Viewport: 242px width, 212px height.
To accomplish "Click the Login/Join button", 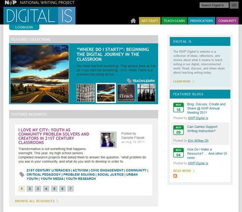I will click(24, 27).
